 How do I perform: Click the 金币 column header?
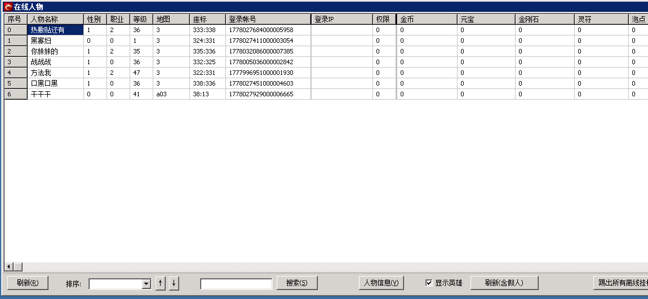pos(427,19)
